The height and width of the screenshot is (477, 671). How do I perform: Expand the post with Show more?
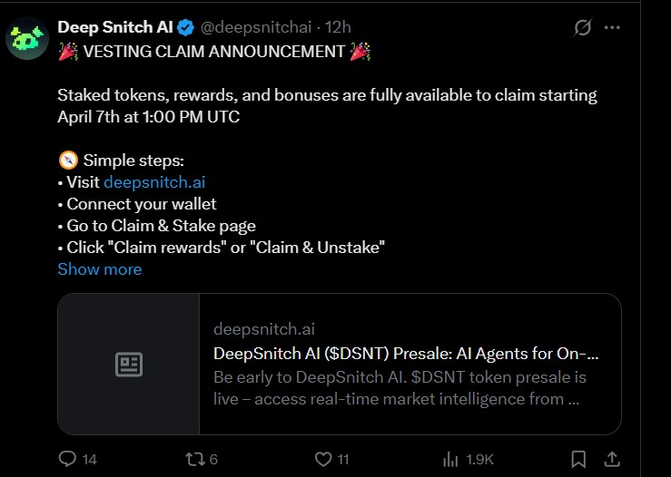[x=100, y=268]
